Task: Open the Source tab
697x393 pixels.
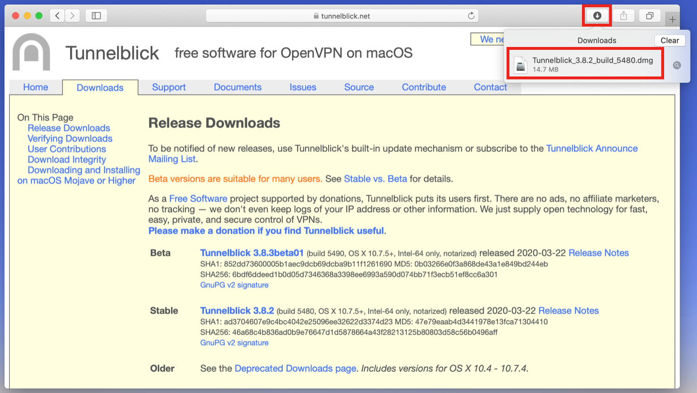Action: point(359,87)
